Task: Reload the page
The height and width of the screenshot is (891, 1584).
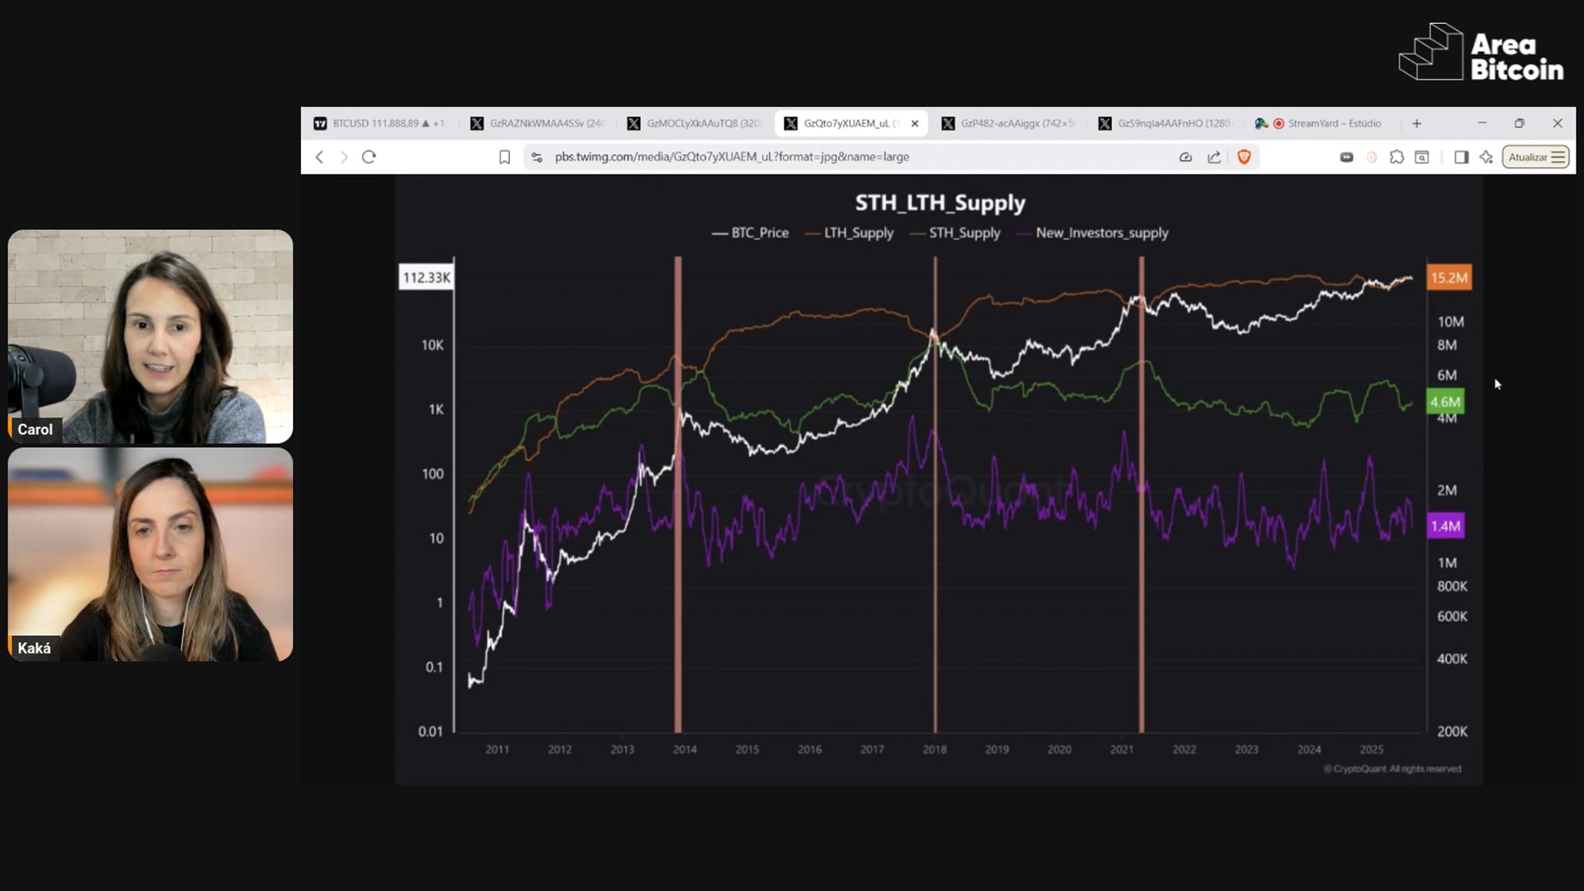Action: pos(369,157)
